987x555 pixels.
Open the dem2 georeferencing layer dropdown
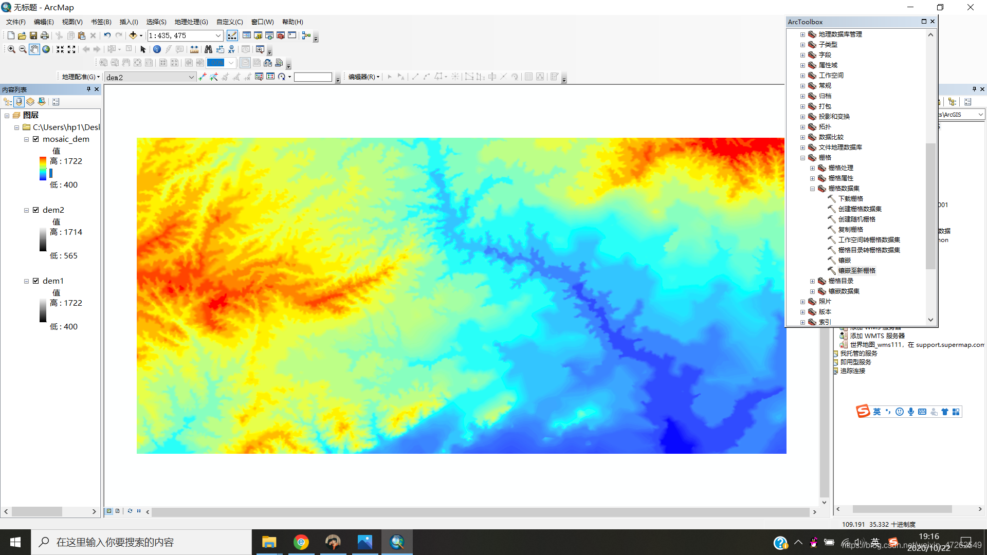click(x=191, y=77)
